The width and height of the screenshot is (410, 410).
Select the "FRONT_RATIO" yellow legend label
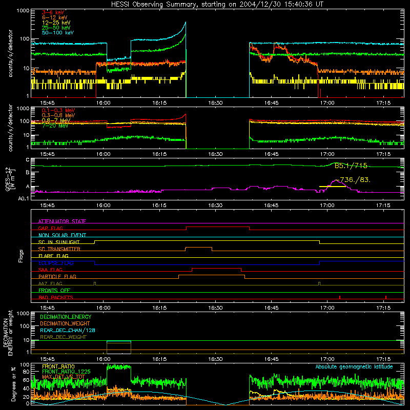58,366
